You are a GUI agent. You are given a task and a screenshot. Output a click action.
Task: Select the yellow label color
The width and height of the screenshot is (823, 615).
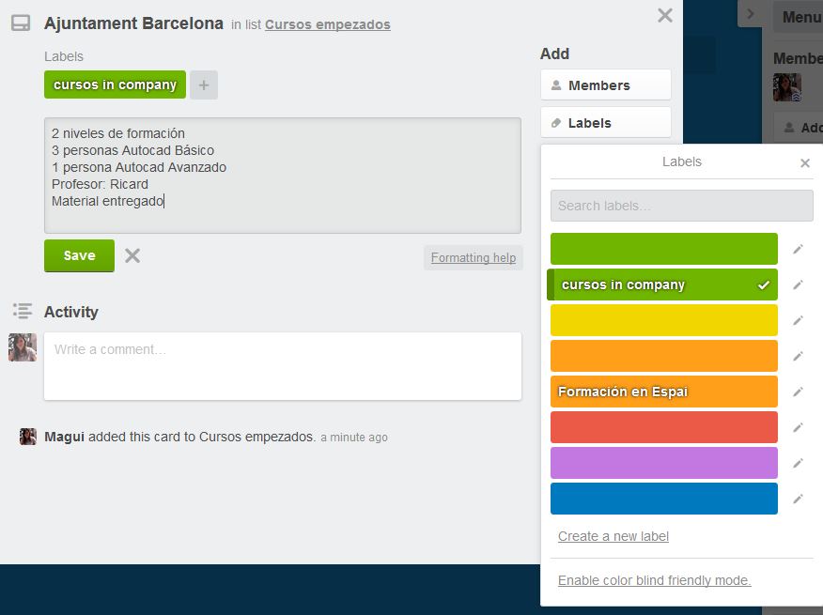tap(663, 320)
